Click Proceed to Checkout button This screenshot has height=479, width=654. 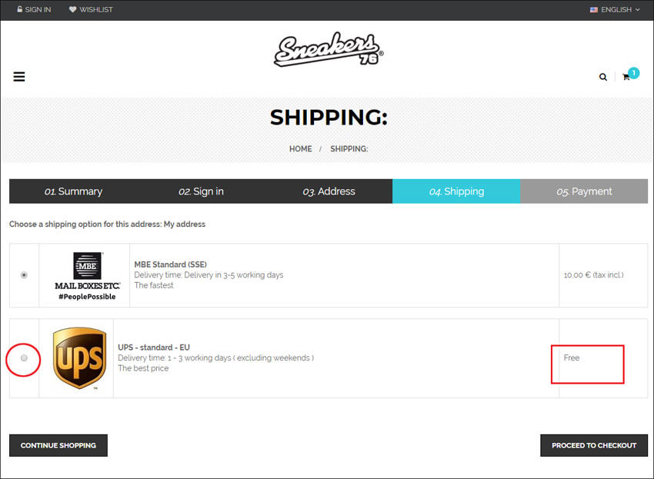(594, 445)
